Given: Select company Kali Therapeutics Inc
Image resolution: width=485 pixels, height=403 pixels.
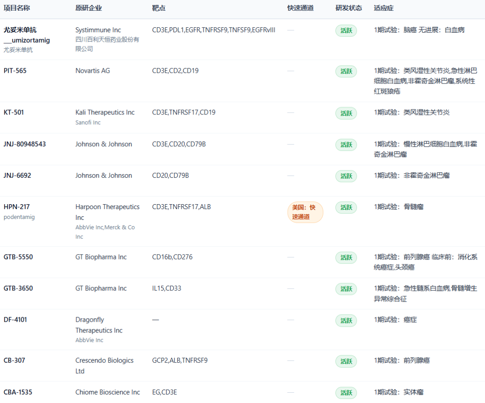Looking at the screenshot, I should 105,113.
